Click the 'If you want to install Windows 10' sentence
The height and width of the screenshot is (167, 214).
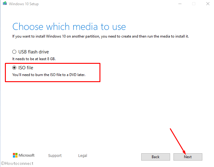click(x=100, y=36)
